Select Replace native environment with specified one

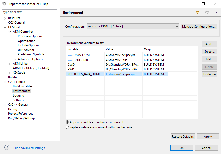(67, 127)
